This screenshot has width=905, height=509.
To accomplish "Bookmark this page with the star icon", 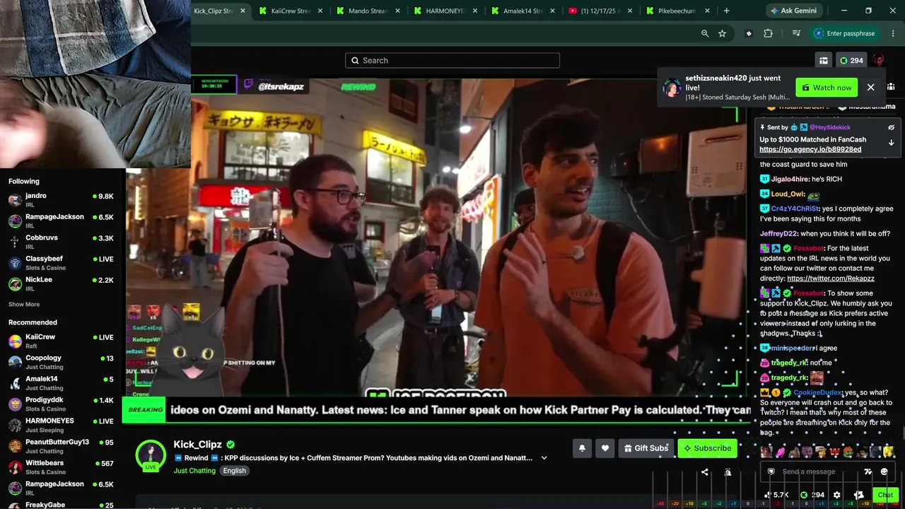I will click(722, 33).
